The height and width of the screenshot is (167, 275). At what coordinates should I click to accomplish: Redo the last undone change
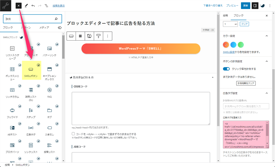click(x=40, y=5)
